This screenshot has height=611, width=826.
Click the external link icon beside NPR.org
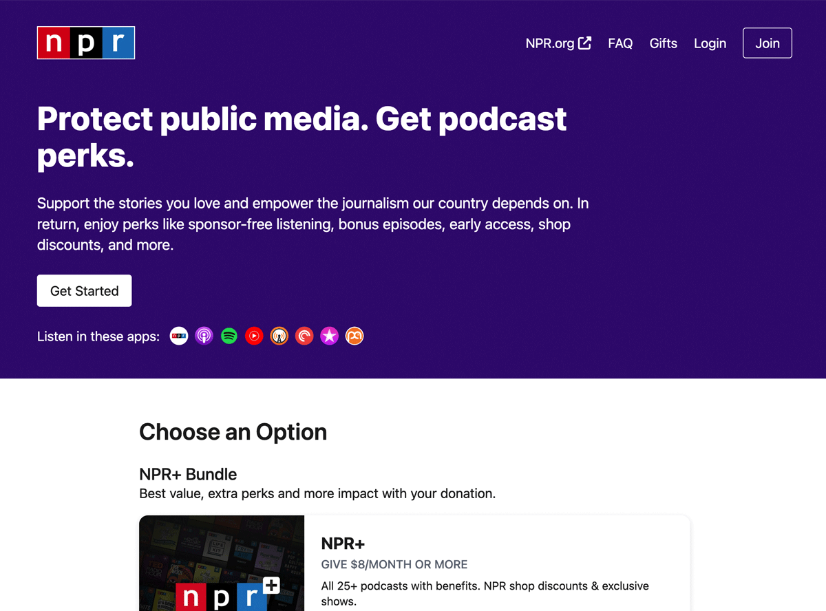584,43
